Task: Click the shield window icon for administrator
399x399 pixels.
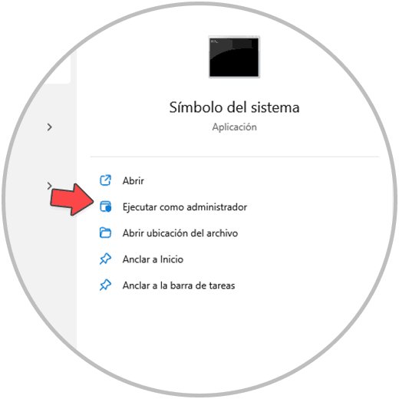Action: (x=105, y=206)
